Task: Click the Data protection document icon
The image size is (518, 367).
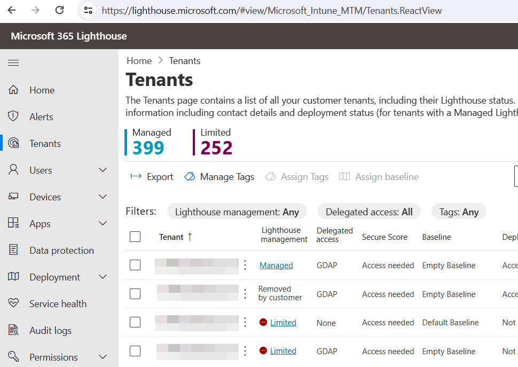Action: (13, 249)
